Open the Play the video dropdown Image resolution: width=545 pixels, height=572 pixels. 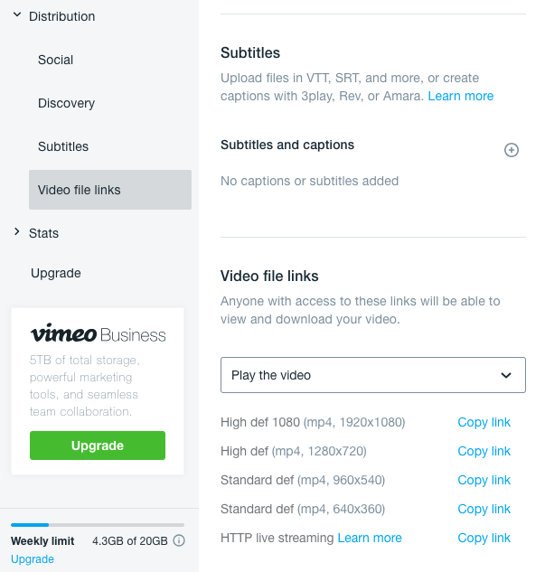coord(372,375)
